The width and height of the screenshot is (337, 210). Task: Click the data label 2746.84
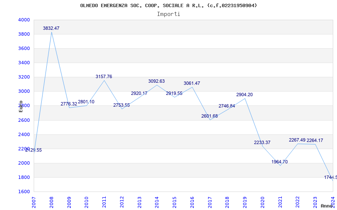[x=227, y=106]
